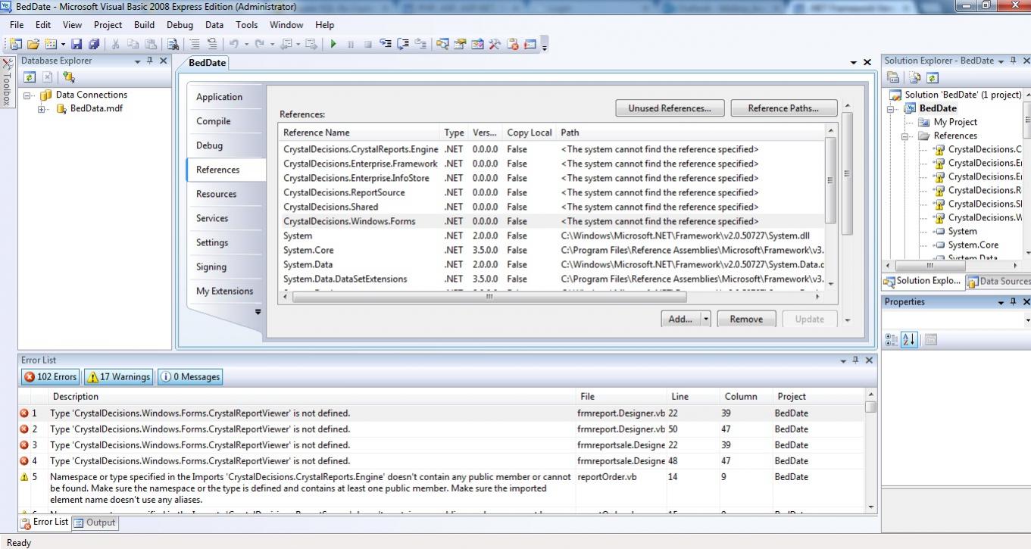Switch Properties panel to Categorized view

pos(892,340)
